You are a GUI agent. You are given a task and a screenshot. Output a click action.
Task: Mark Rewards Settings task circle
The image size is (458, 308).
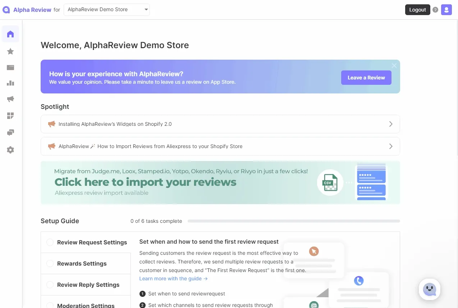coord(50,263)
